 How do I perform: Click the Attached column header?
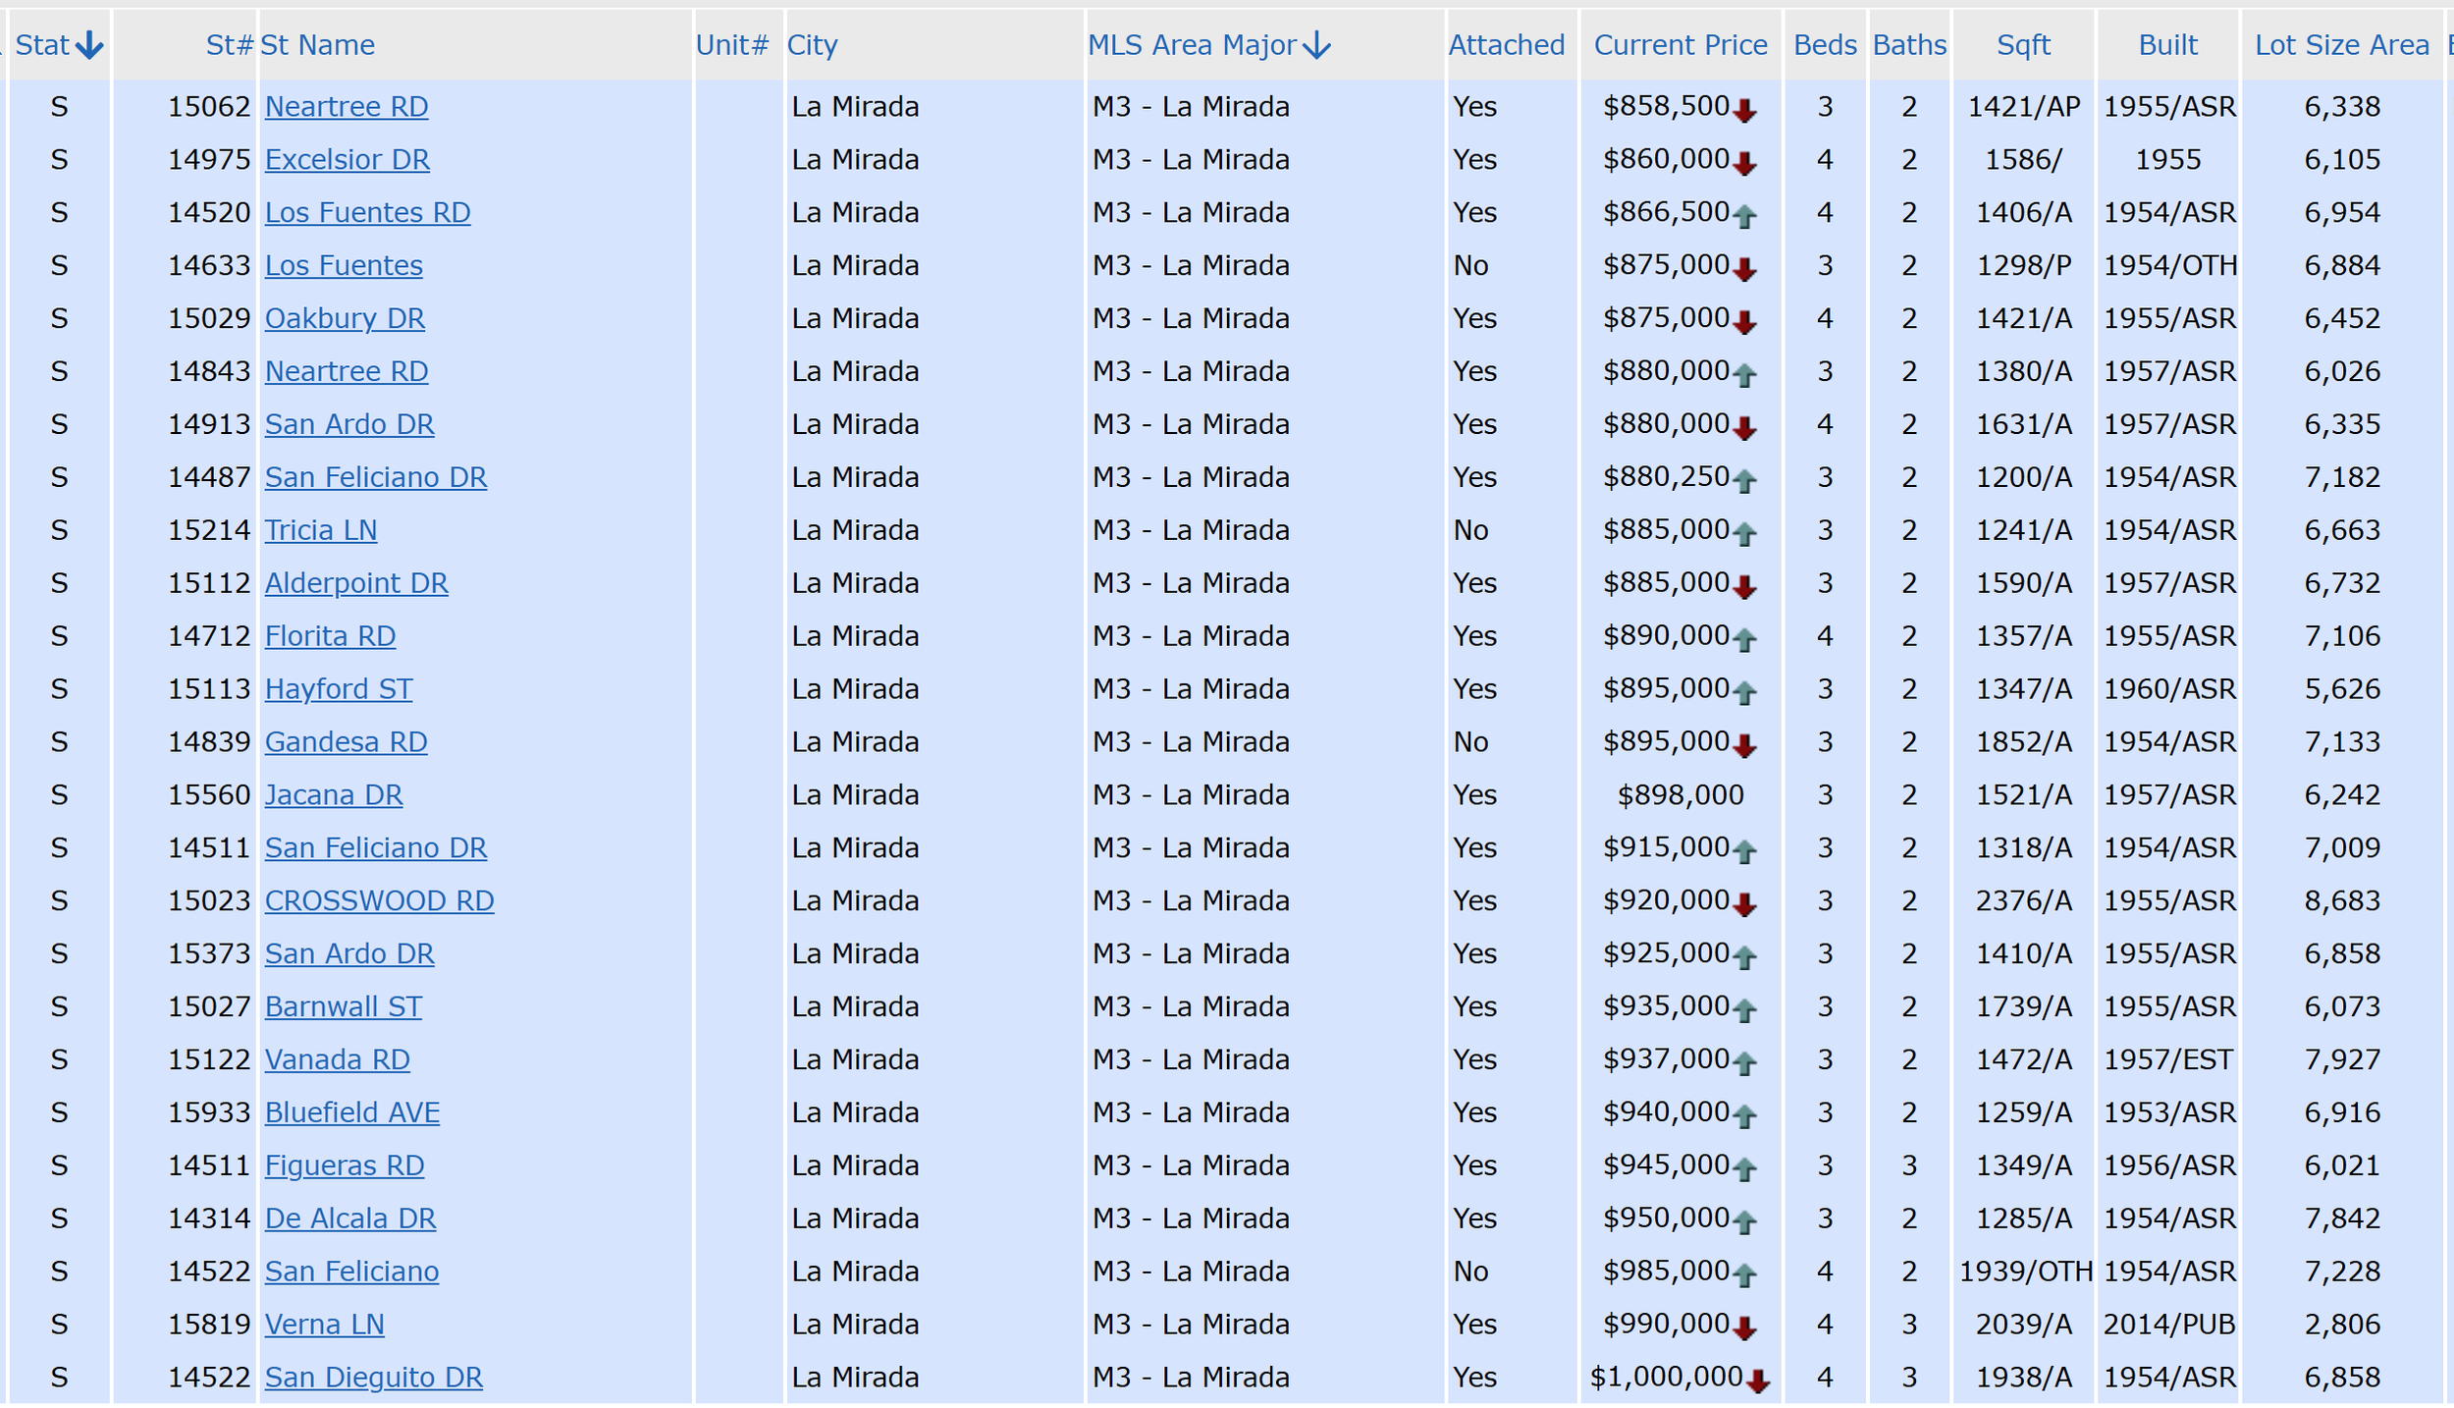point(1506,45)
